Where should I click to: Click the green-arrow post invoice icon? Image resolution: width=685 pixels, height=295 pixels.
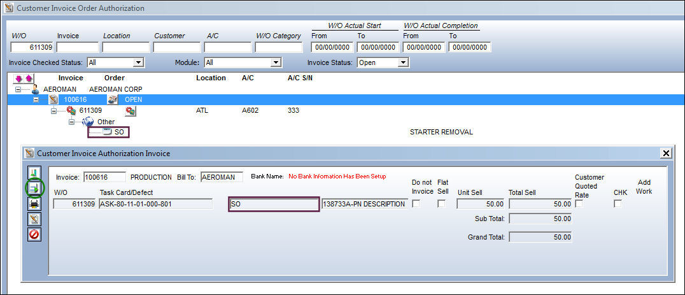tap(34, 189)
